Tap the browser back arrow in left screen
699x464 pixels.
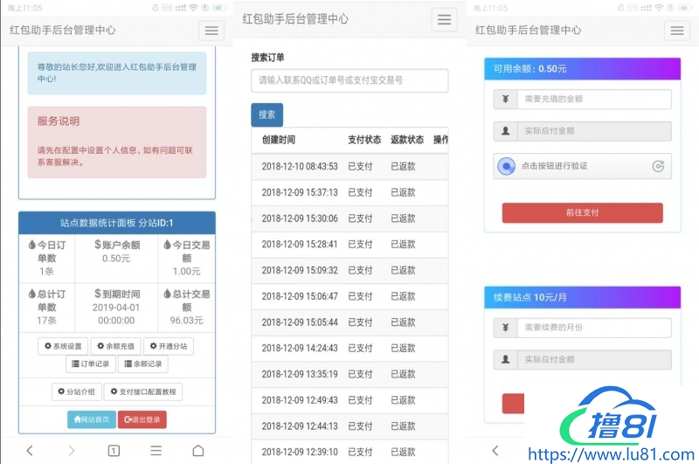point(30,451)
